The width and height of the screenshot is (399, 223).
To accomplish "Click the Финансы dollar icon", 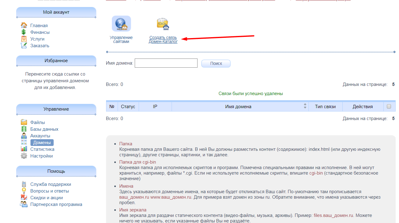I will click(x=24, y=32).
